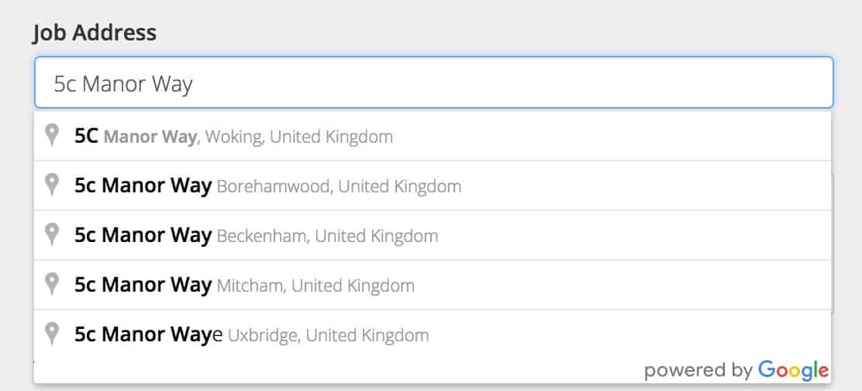Click the "Beckenham, United Kingdom" grey text
The width and height of the screenshot is (862, 391).
[x=328, y=236]
